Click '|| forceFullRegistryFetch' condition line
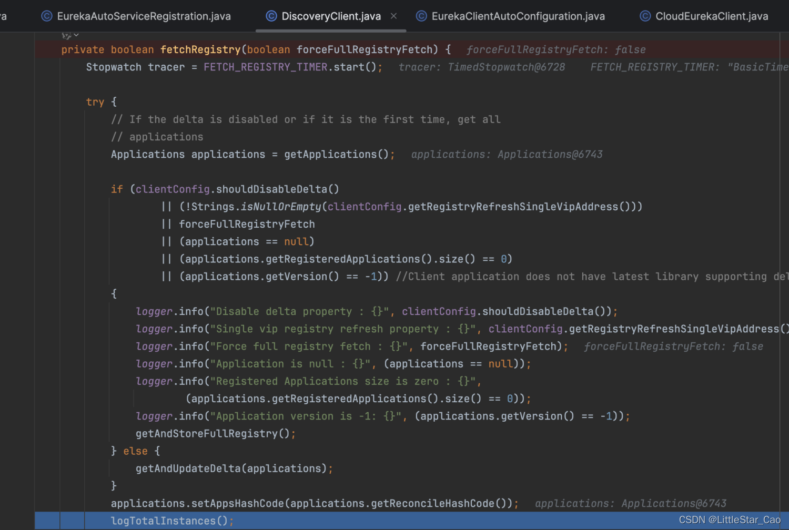 point(238,224)
